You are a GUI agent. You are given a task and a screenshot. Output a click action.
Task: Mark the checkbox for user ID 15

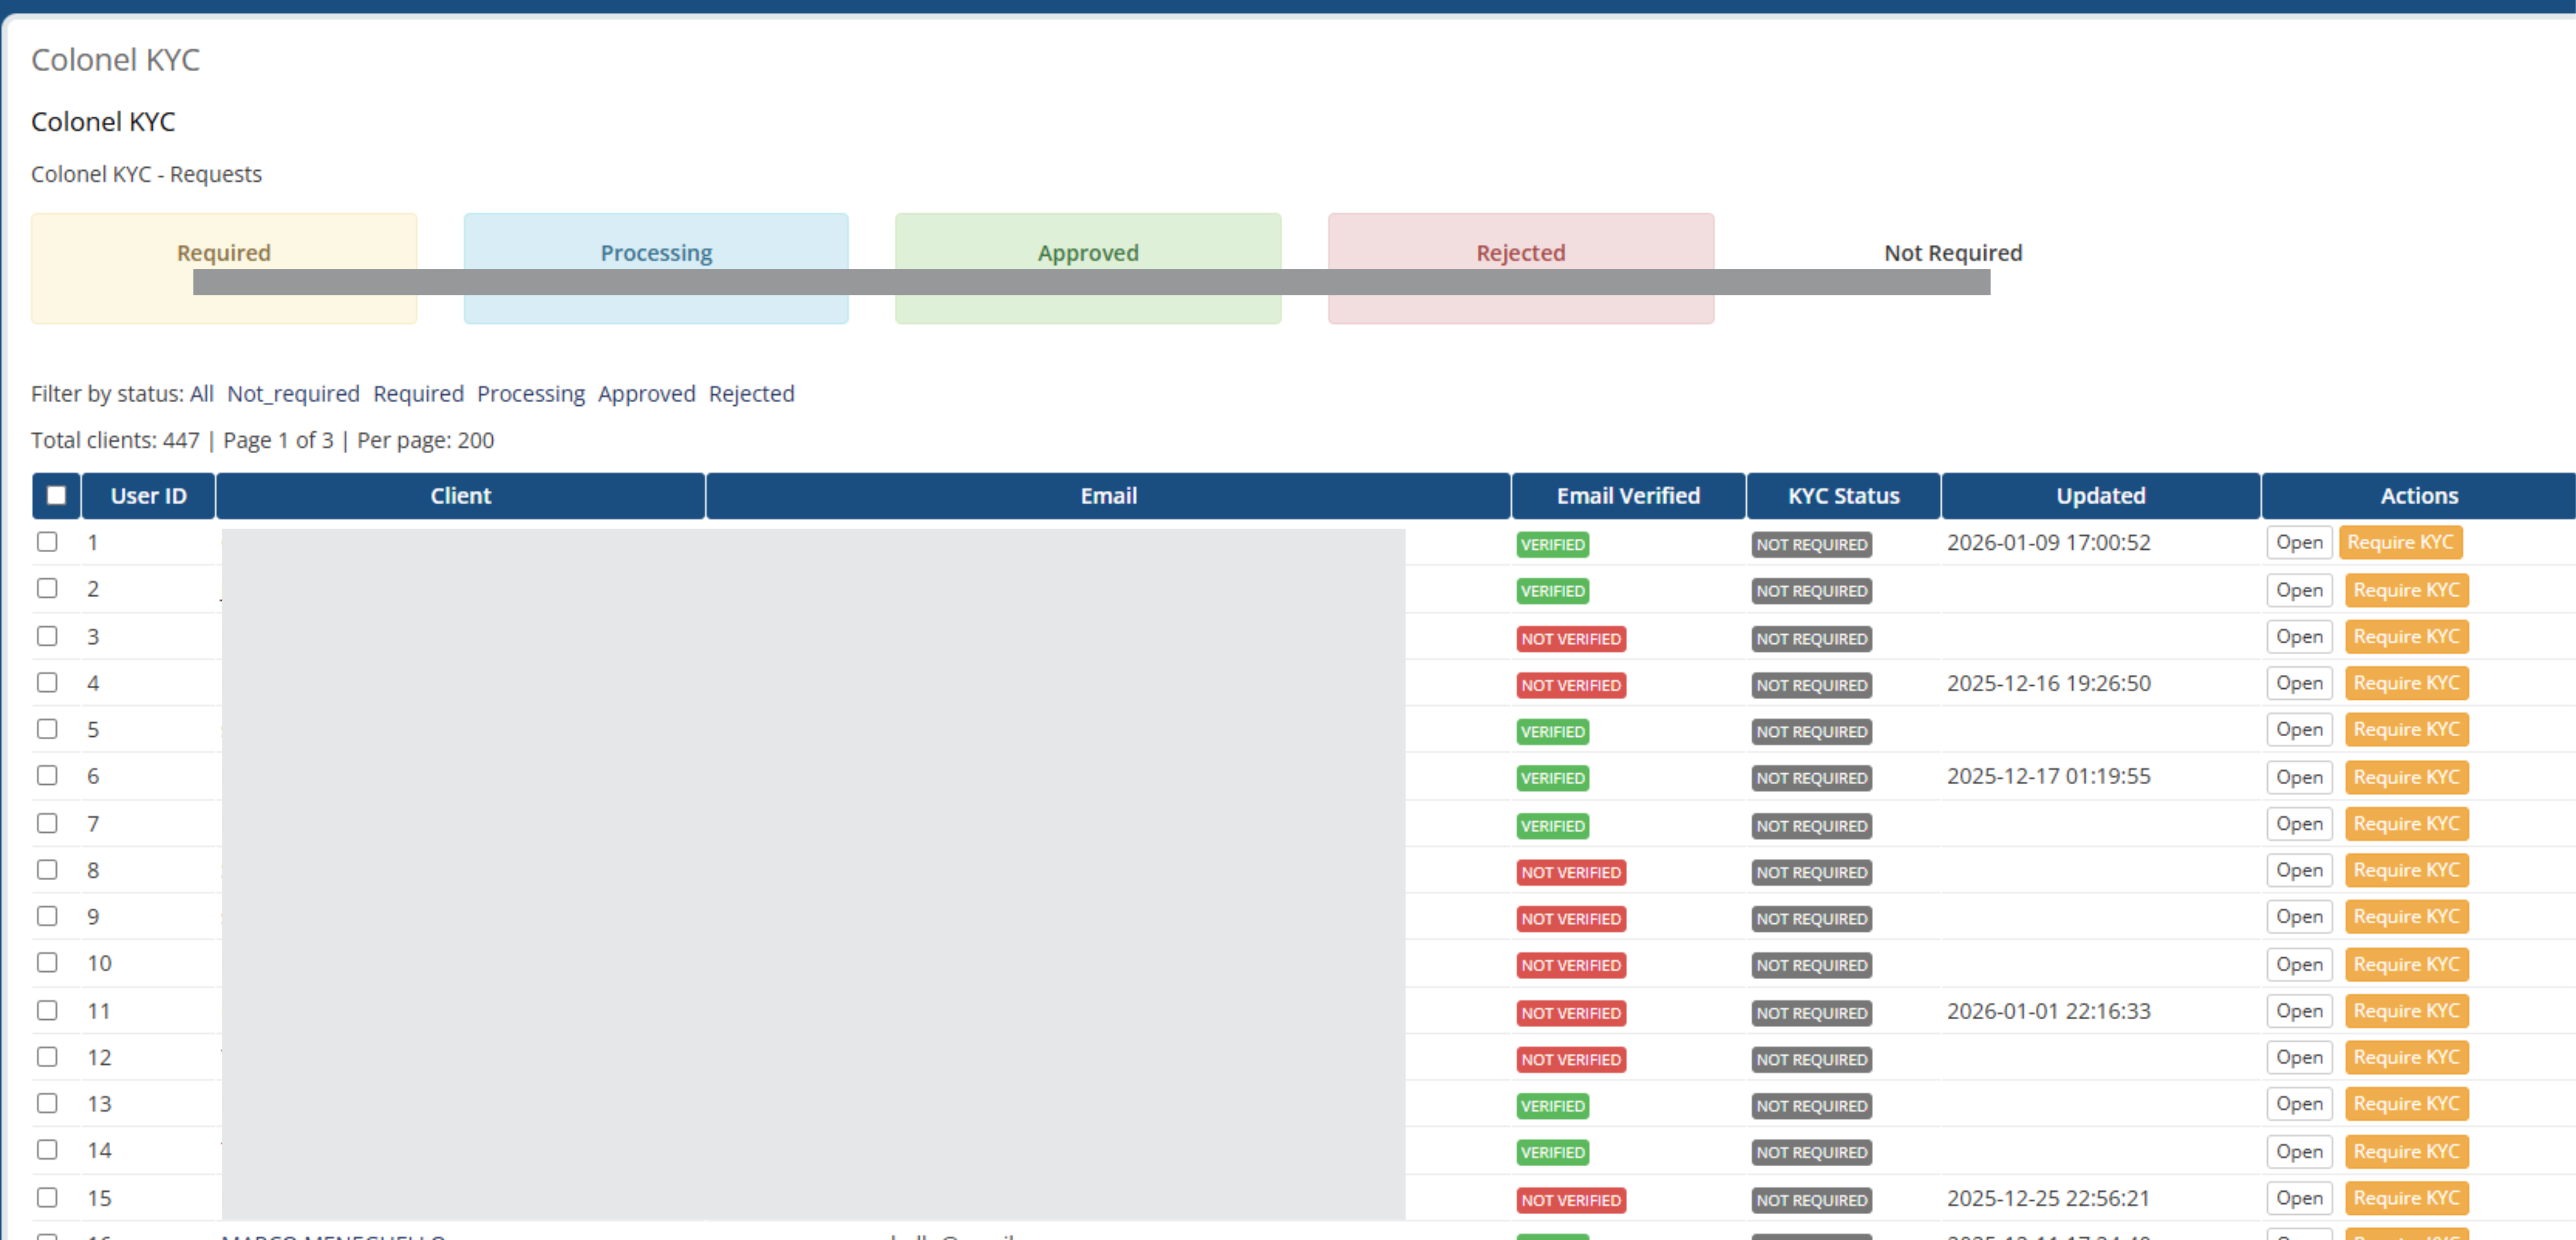click(47, 1197)
